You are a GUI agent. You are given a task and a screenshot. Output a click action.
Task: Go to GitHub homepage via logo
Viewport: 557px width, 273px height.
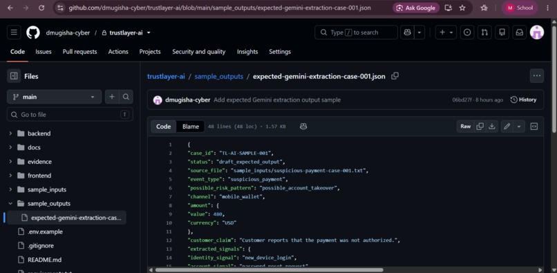[x=33, y=32]
